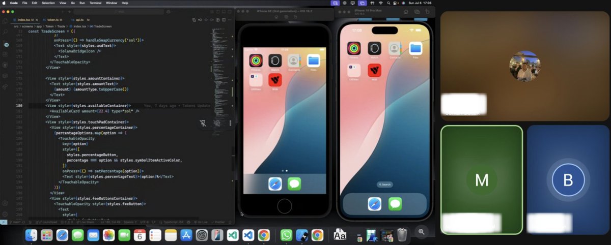Open Contacts on the iPhone SE simulator

coord(294,60)
